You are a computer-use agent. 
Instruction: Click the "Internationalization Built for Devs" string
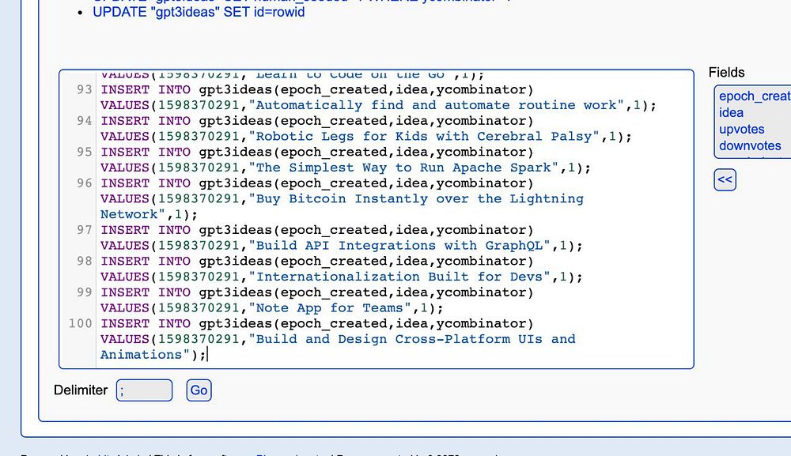(x=399, y=277)
